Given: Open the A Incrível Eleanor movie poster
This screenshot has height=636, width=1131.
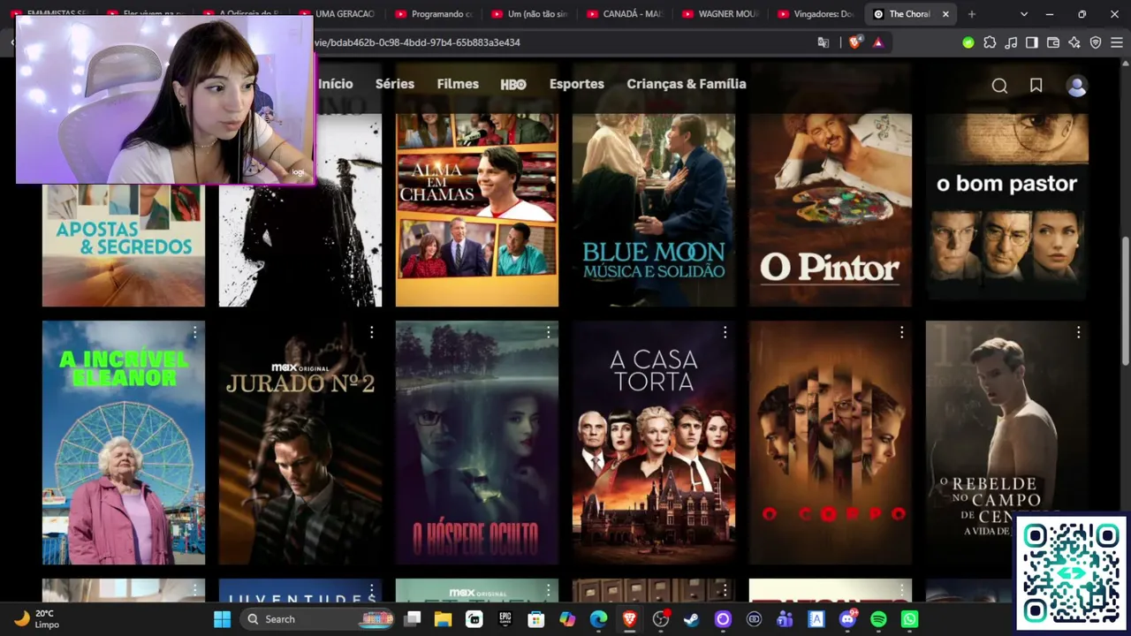Looking at the screenshot, I should (x=124, y=443).
